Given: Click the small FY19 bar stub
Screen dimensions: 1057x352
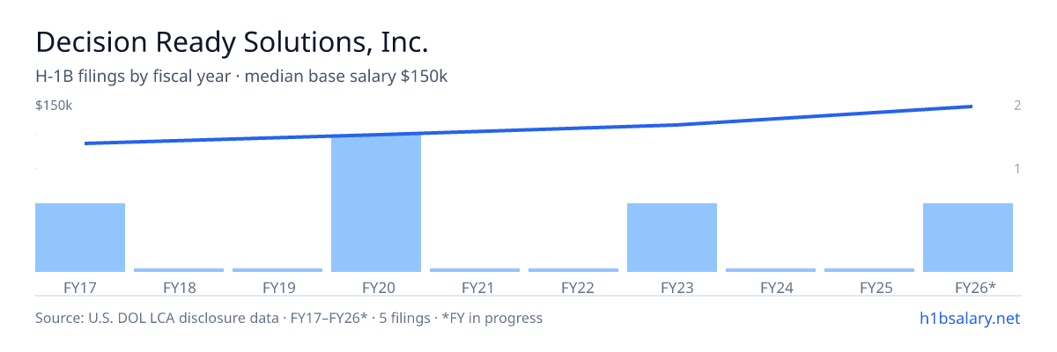Looking at the screenshot, I should click(277, 270).
